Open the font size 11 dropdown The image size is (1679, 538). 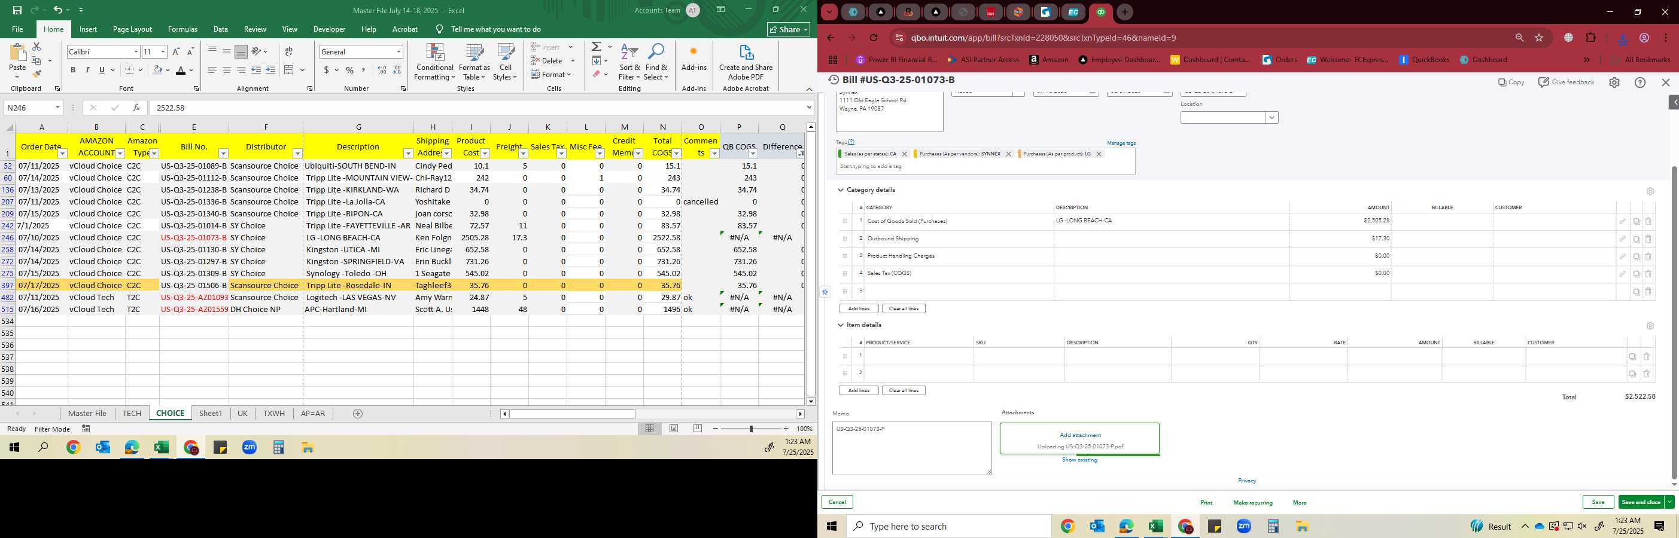(x=163, y=51)
